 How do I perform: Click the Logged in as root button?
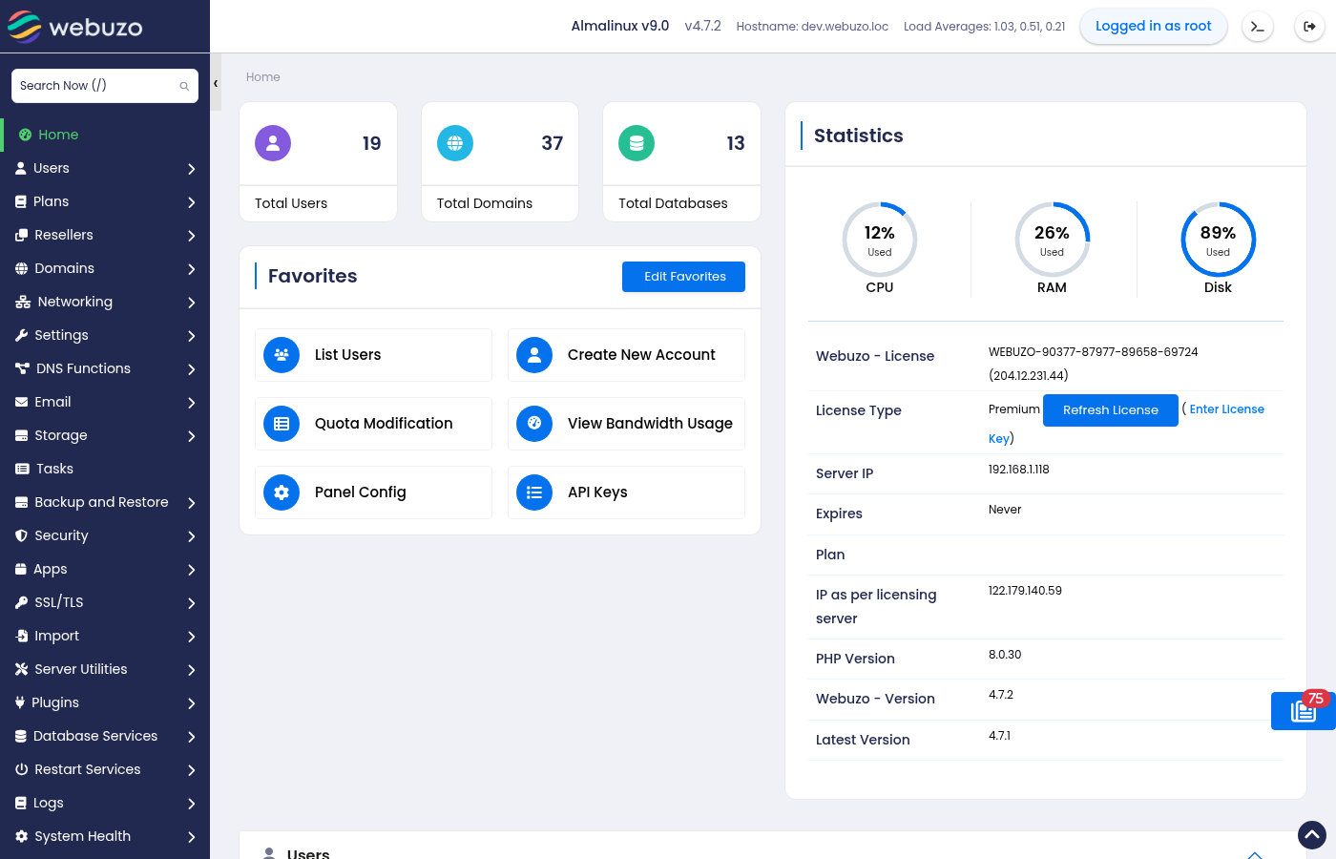(1154, 27)
